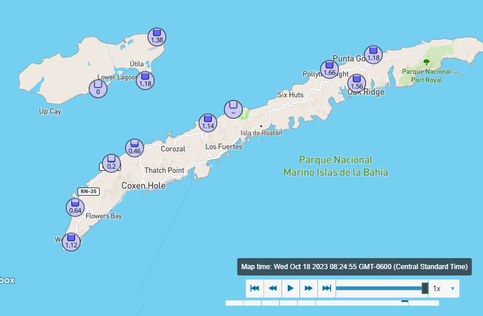The image size is (483, 316).
Task: Select the sensor marker reading 0 near Up Cay
Action: (x=98, y=88)
